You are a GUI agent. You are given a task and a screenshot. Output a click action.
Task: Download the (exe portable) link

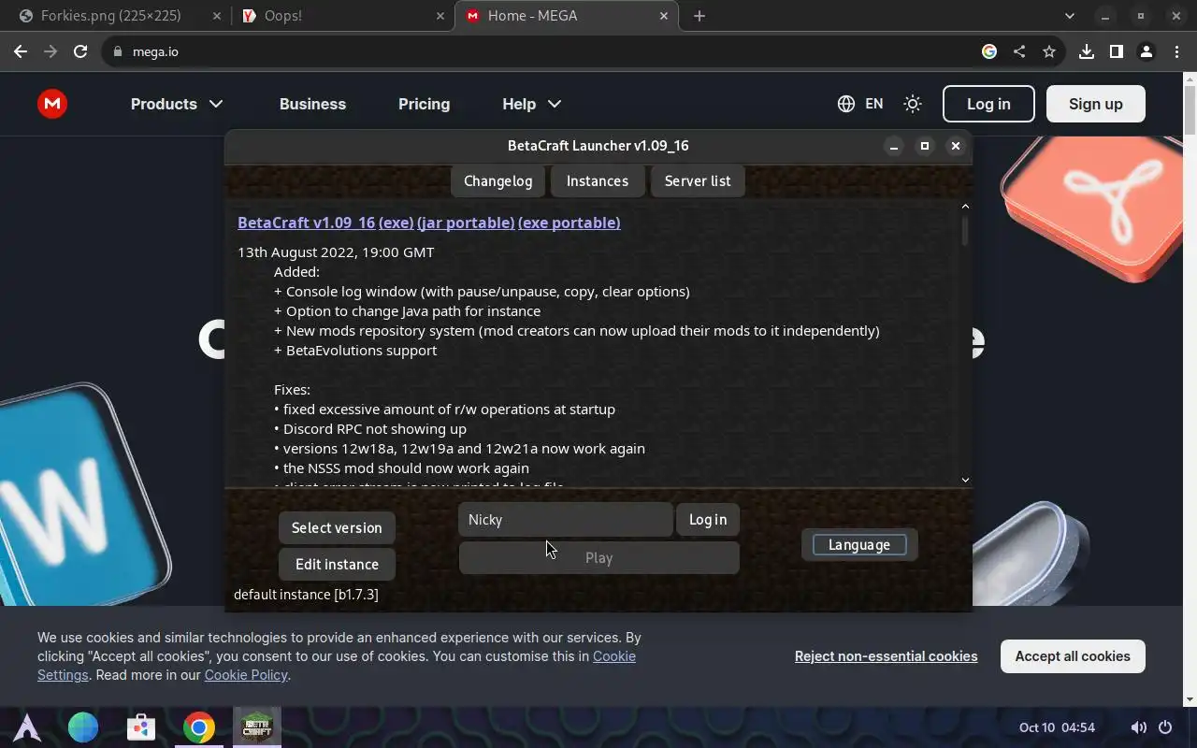click(x=569, y=223)
